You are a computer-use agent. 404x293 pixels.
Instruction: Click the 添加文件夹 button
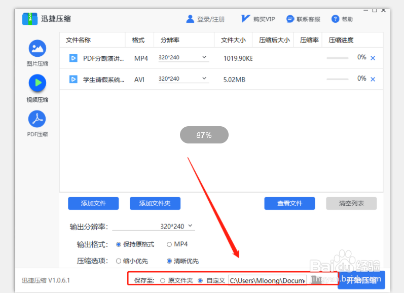tap(155, 203)
